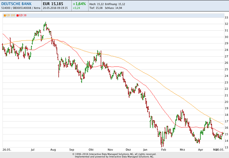Click the 33 price axis label
Viewport: 229px width, 158px height.
pyautogui.click(x=227, y=18)
